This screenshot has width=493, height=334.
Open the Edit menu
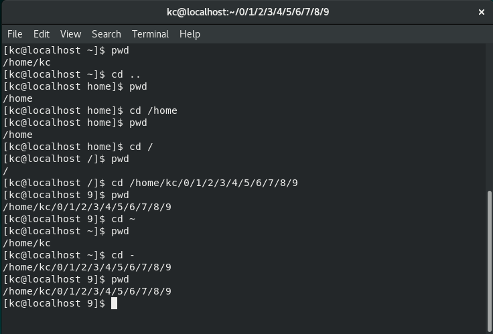pos(42,34)
